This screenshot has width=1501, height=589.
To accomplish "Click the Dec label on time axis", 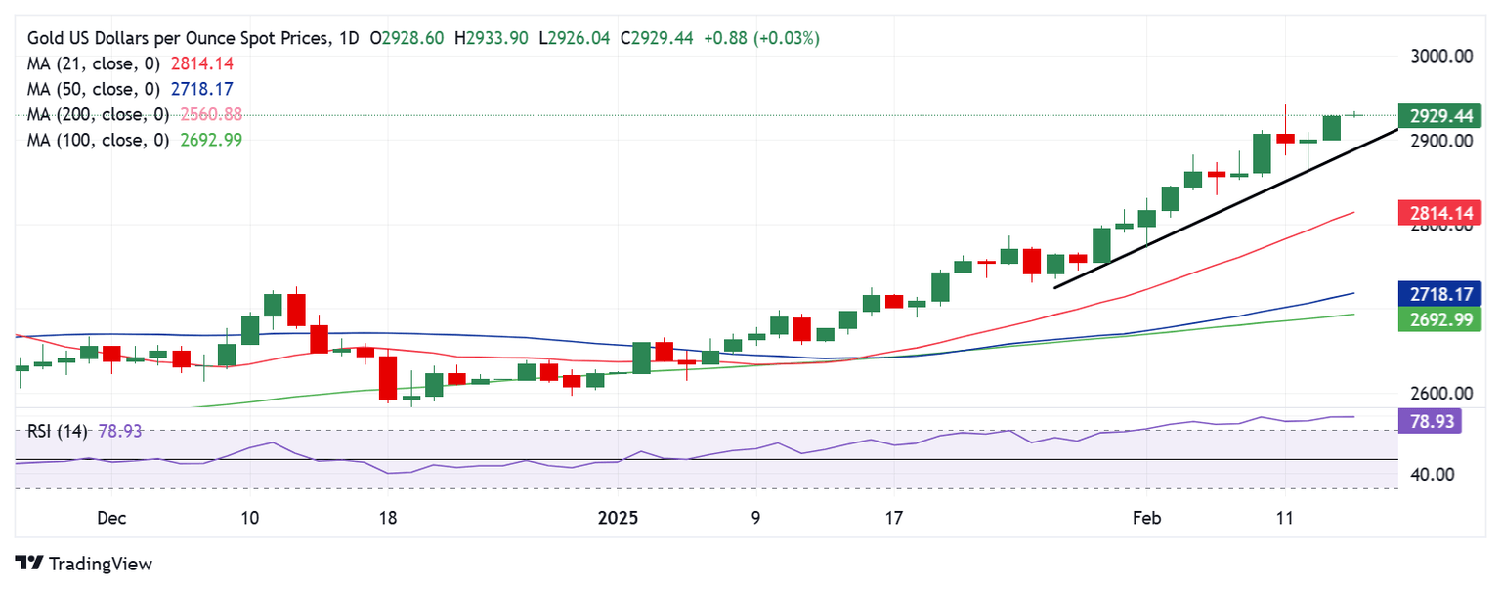I will point(111,518).
